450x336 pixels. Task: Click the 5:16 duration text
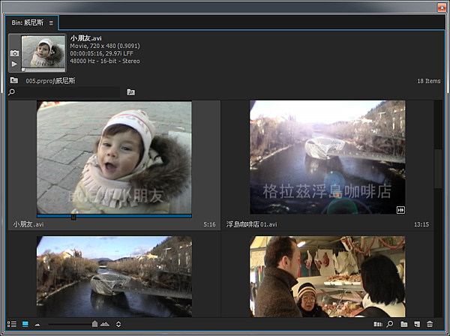click(x=209, y=225)
